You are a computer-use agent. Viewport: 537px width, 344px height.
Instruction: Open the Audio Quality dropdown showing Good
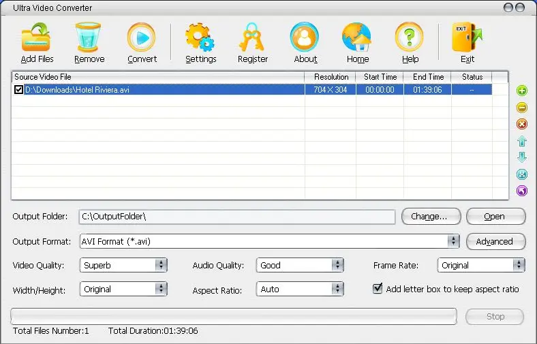pos(300,265)
